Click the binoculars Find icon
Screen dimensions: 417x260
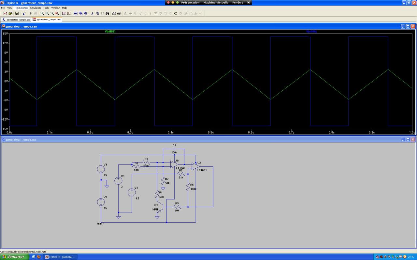point(107,13)
